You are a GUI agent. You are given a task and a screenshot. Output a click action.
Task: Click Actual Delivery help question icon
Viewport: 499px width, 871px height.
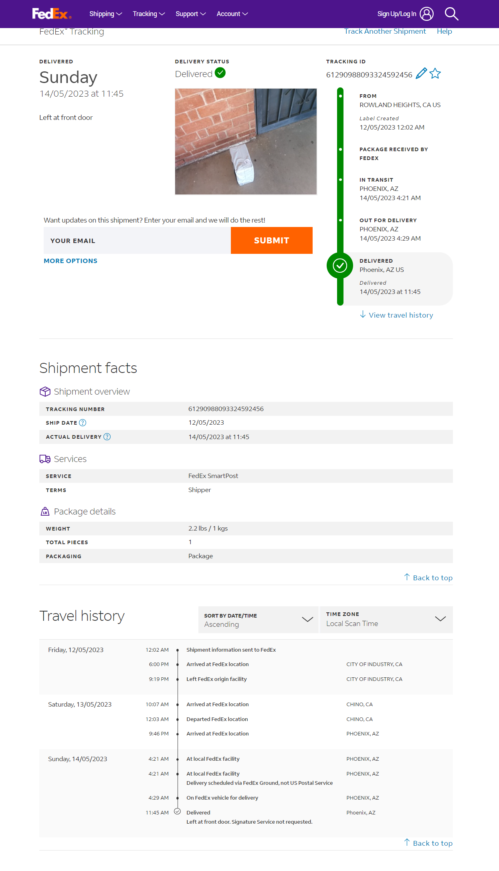coord(107,437)
